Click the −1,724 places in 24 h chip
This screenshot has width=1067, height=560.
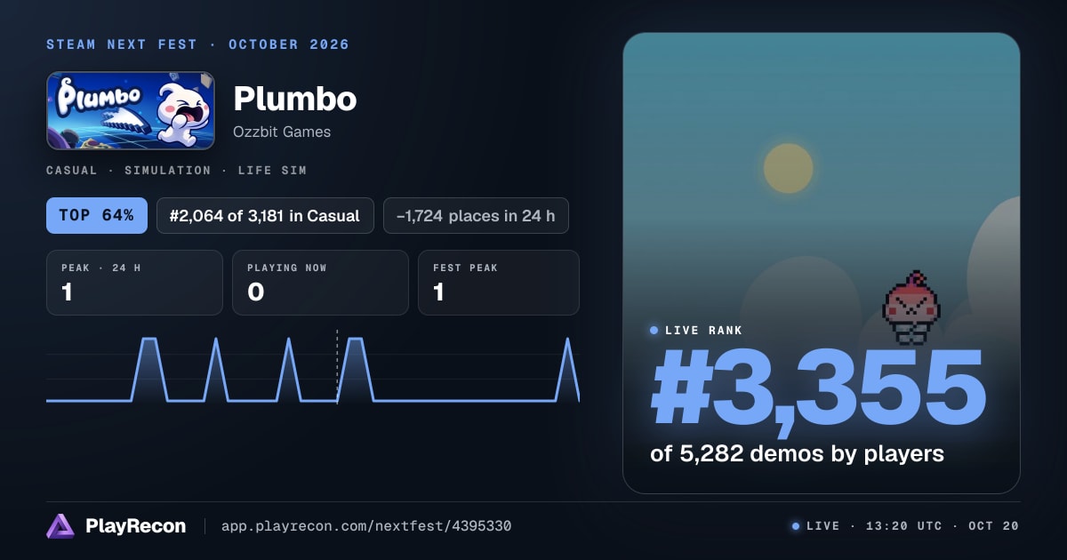[x=476, y=215]
